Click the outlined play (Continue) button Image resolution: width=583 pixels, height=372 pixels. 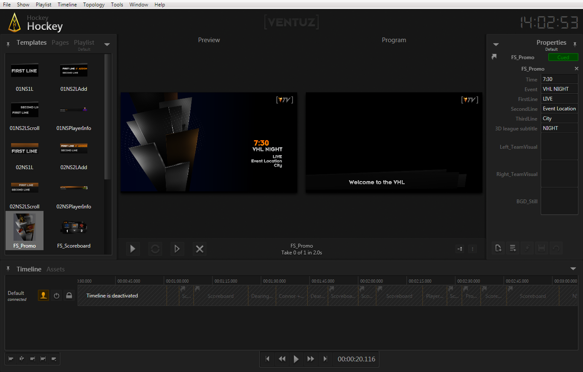click(177, 249)
